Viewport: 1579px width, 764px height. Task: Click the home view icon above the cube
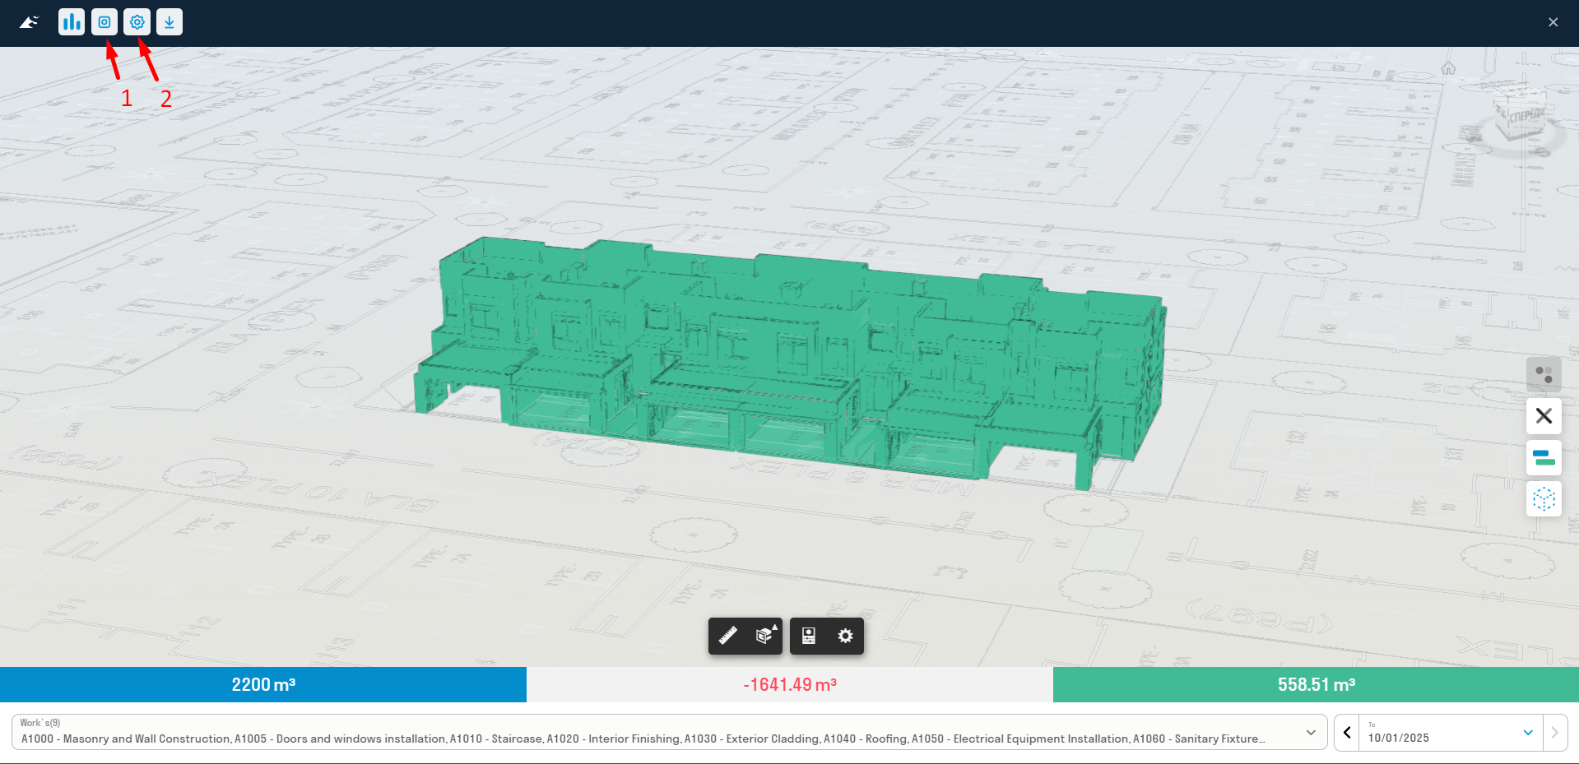[x=1448, y=68]
